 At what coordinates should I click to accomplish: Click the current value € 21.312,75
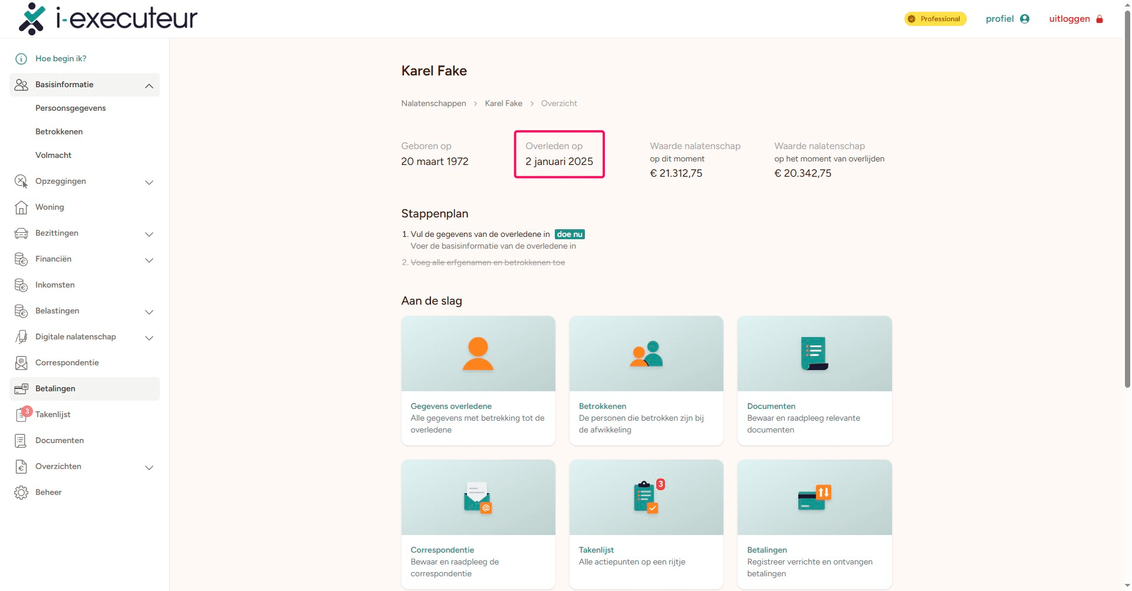(x=676, y=173)
